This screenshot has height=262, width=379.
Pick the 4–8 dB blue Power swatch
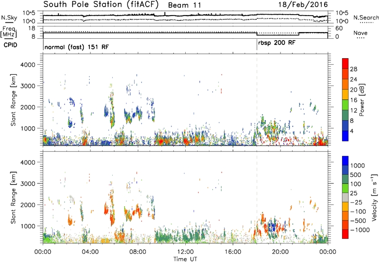click(x=345, y=126)
